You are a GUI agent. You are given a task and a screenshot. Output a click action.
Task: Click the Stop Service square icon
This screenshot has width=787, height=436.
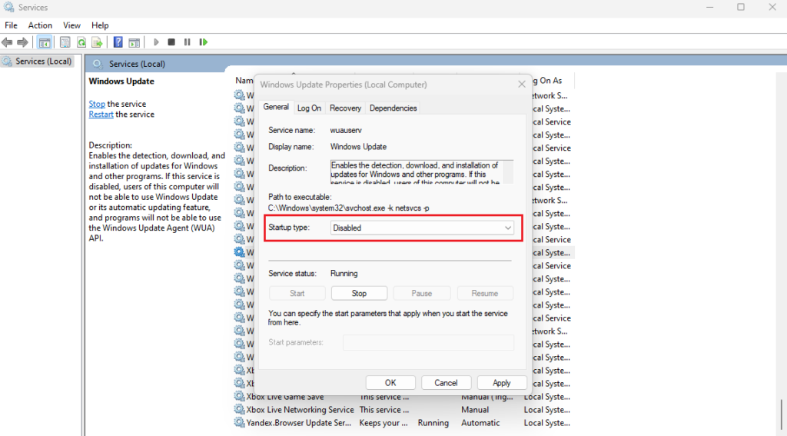[171, 42]
